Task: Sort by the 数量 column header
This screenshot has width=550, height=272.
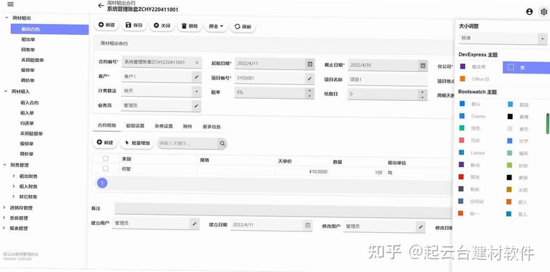Action: coord(357,162)
